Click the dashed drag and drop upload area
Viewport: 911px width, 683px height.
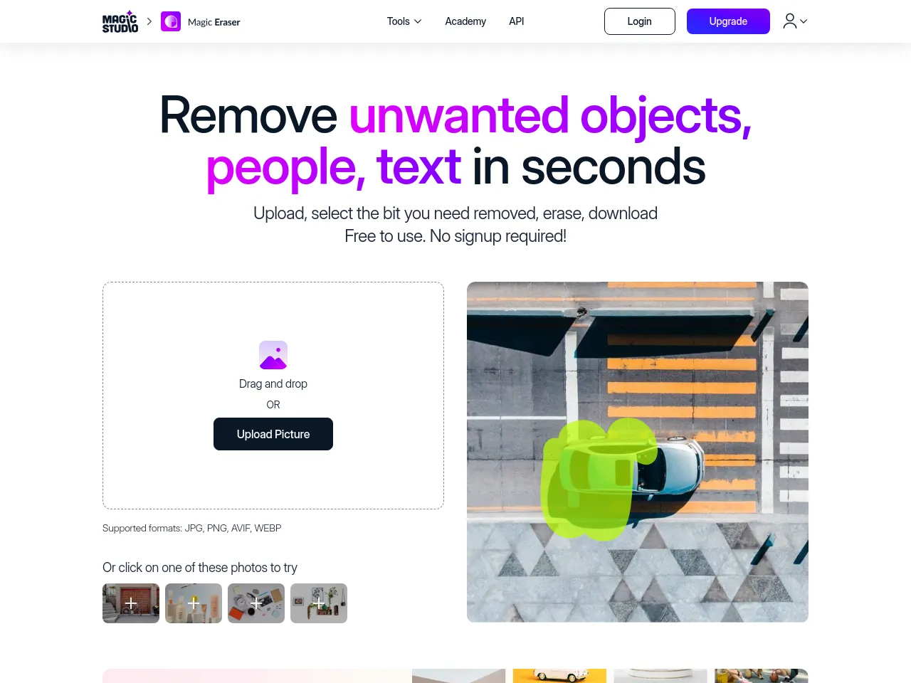(x=273, y=396)
